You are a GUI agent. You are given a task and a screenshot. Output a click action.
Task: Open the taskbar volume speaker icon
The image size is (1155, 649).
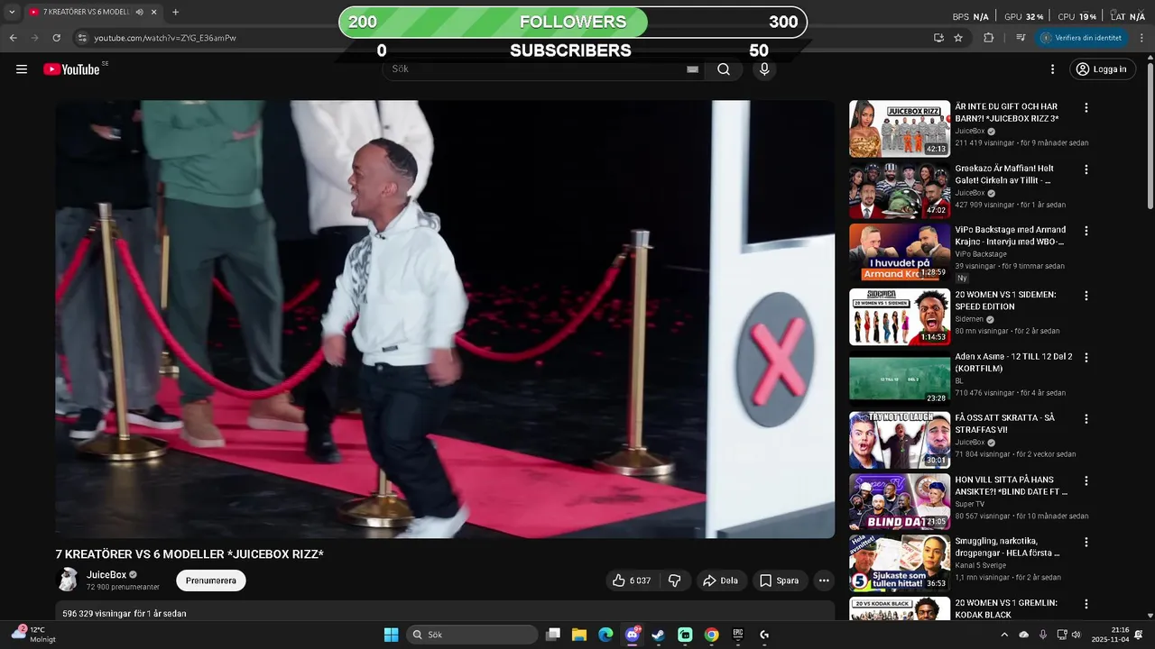(x=1076, y=635)
